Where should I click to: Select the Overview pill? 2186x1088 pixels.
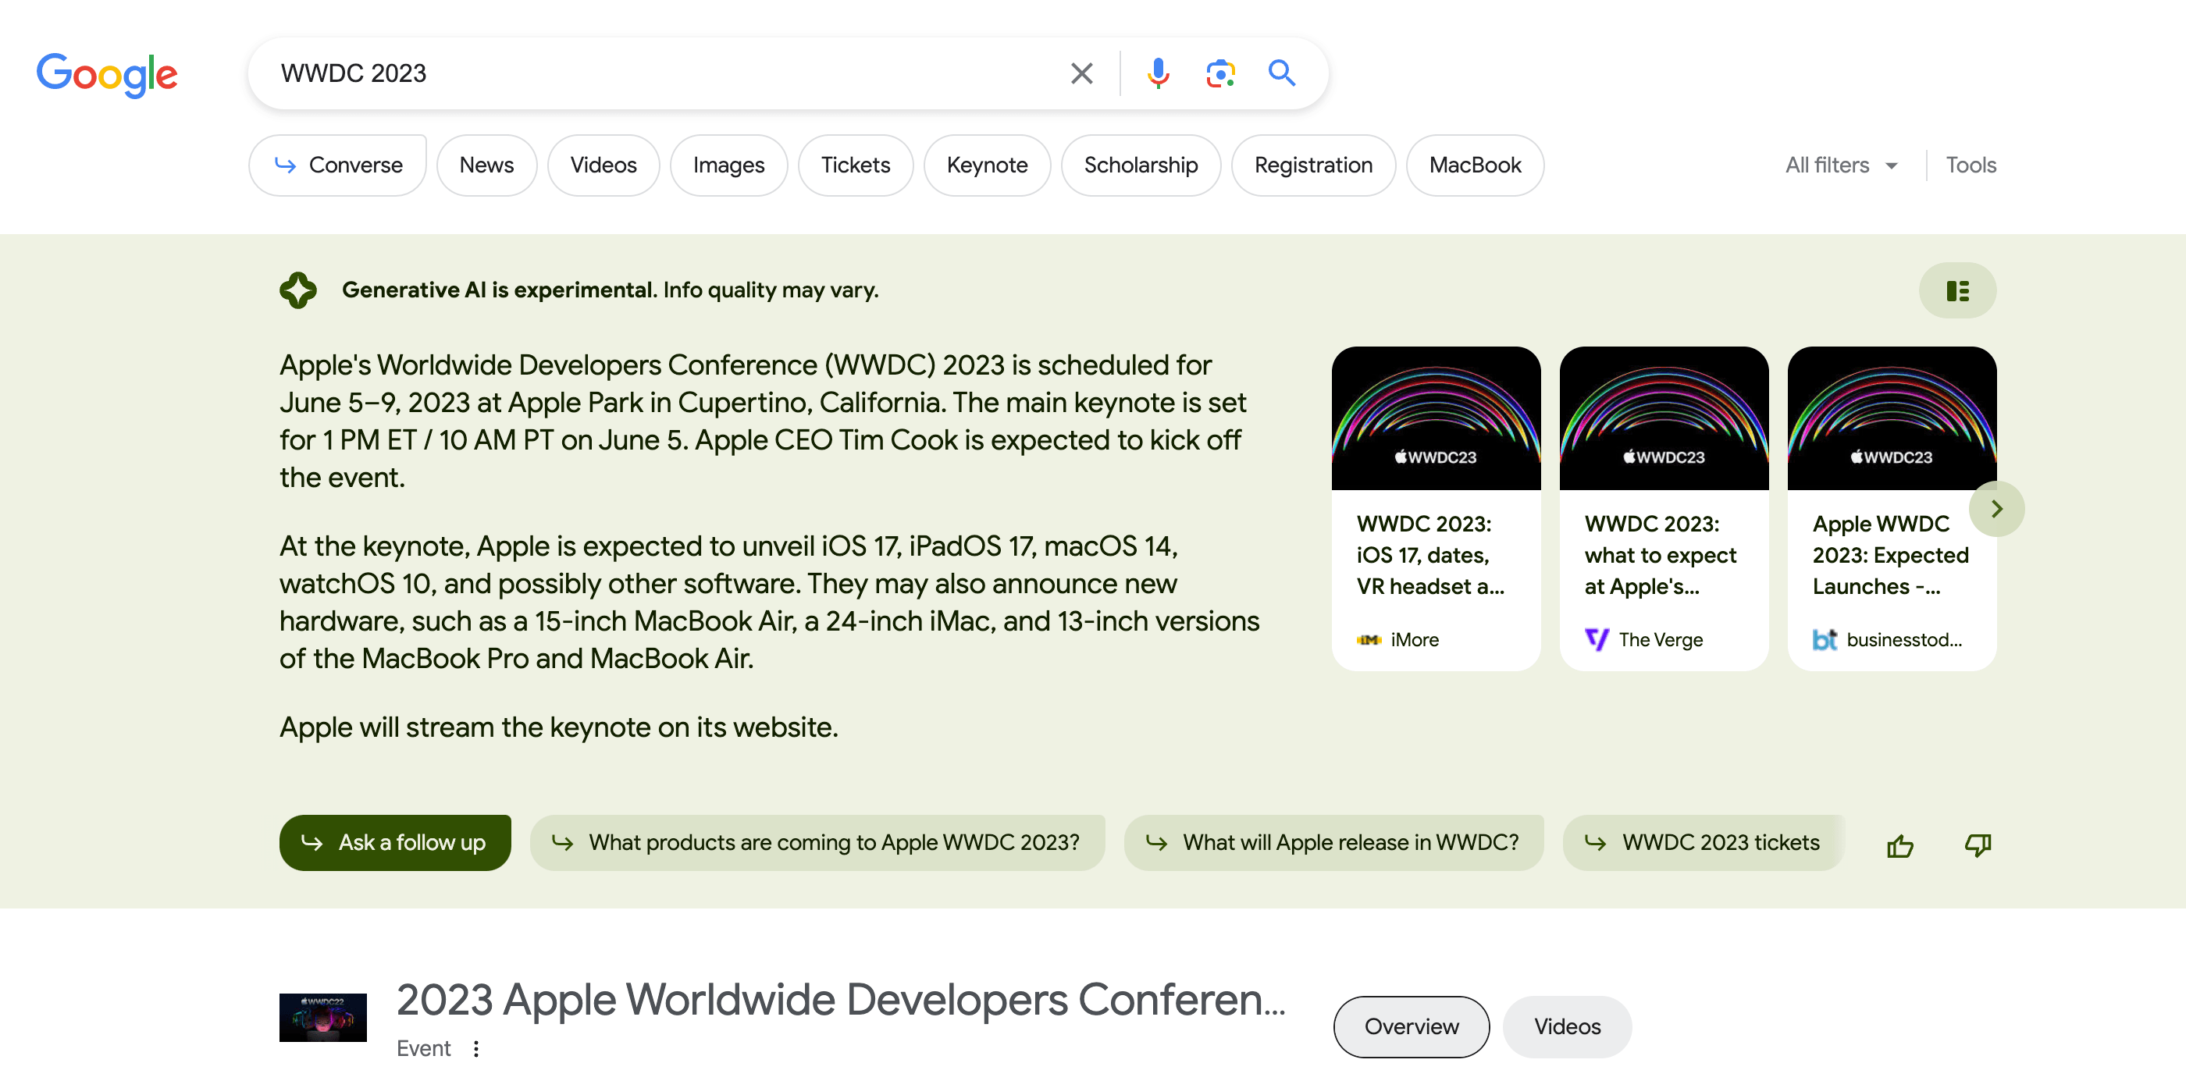1411,1027
